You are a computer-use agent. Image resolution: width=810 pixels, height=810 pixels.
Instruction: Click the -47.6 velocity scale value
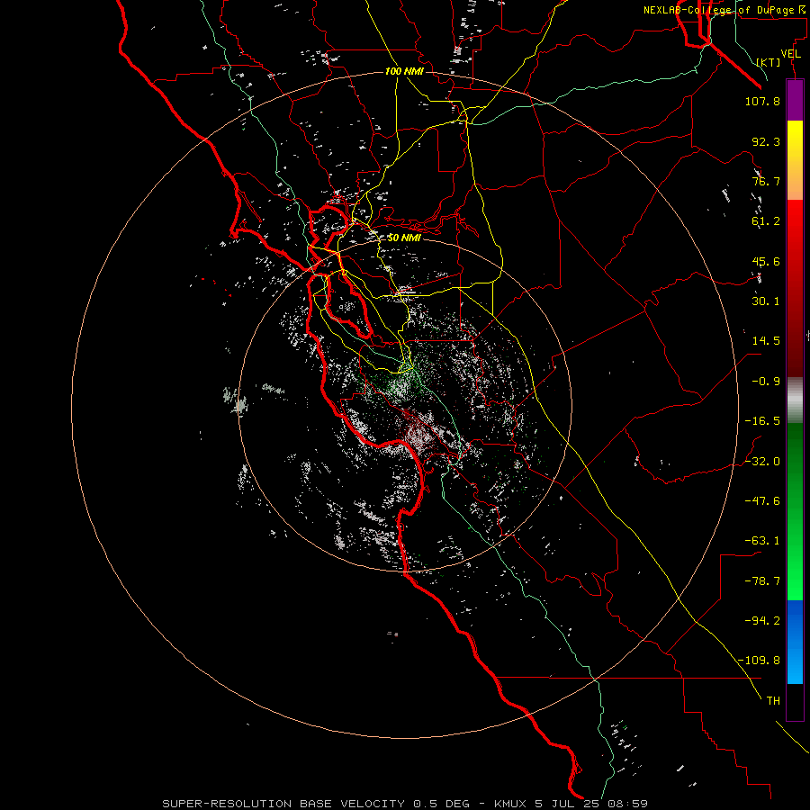point(762,501)
